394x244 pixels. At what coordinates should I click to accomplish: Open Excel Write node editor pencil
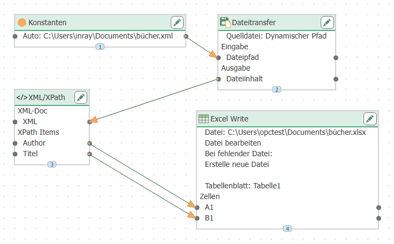click(370, 119)
